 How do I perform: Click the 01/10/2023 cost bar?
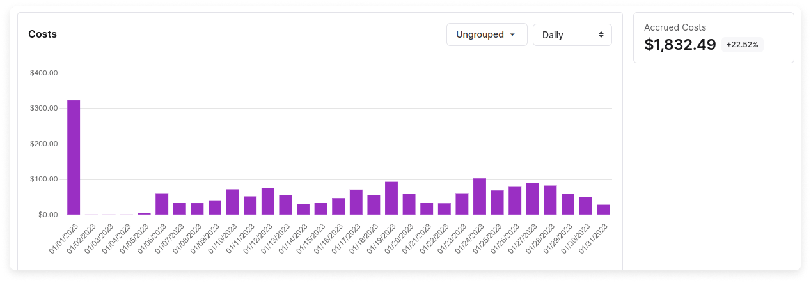[x=233, y=202]
